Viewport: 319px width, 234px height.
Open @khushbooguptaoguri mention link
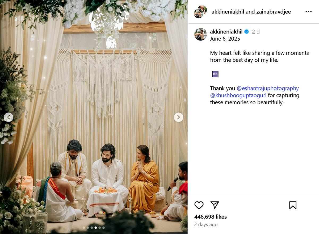[x=238, y=95]
